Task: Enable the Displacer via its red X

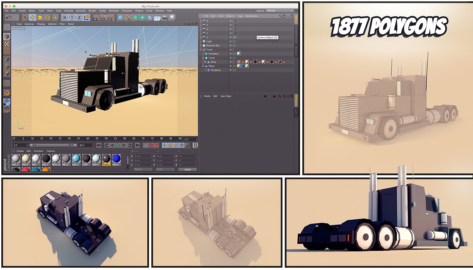Action: point(235,70)
